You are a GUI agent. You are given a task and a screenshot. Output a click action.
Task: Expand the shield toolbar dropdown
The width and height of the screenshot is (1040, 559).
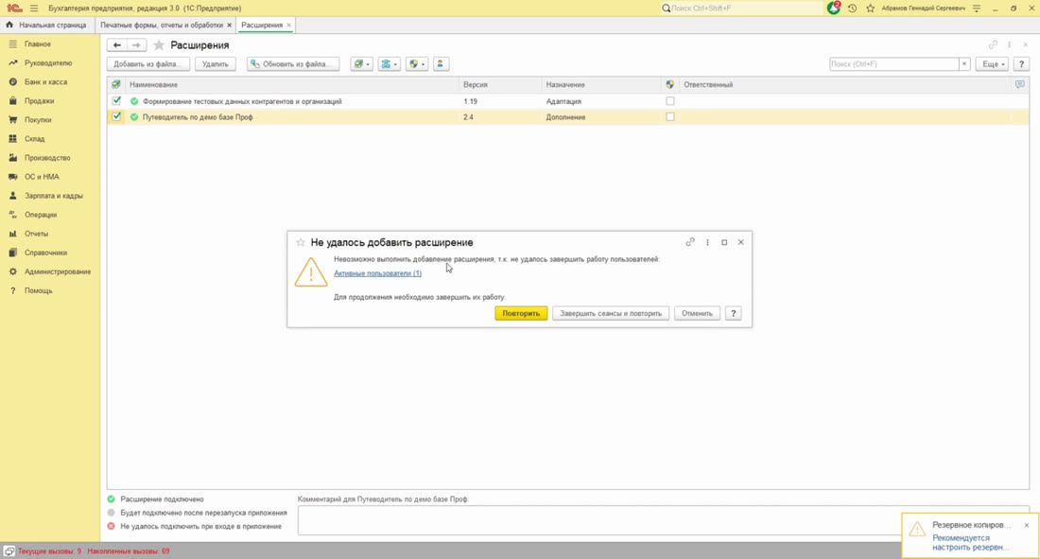click(x=417, y=63)
